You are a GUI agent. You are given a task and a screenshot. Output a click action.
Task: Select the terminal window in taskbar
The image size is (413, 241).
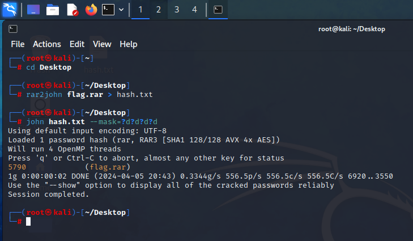tap(218, 10)
